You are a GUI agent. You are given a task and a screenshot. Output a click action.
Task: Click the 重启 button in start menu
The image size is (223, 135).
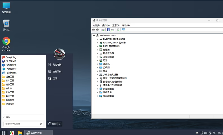click(53, 124)
